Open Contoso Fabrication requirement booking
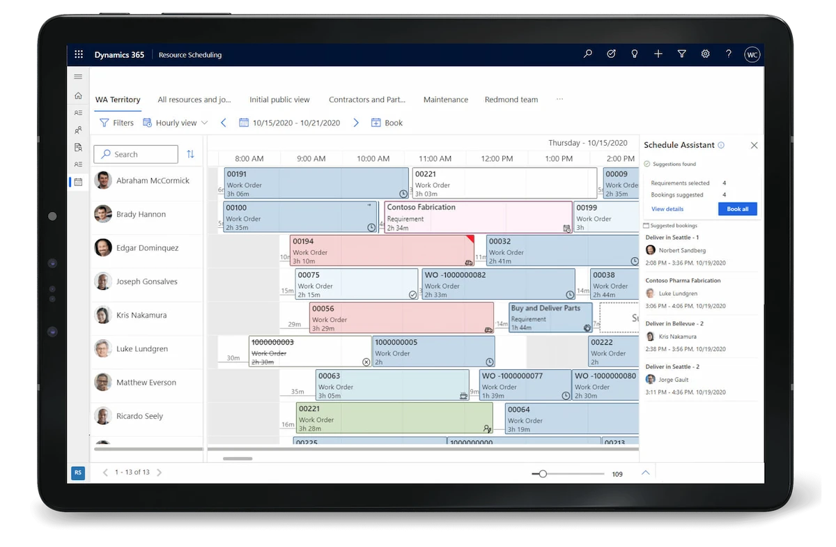 (478, 217)
